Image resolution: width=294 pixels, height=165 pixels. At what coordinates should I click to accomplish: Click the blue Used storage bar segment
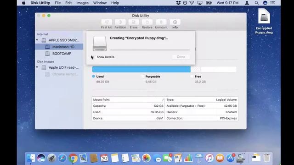click(x=141, y=69)
